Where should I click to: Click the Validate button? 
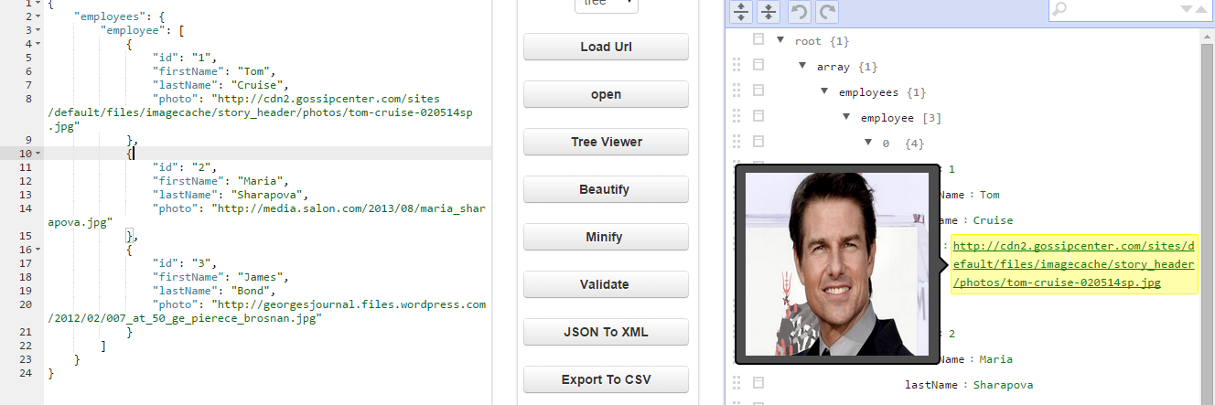pyautogui.click(x=606, y=284)
